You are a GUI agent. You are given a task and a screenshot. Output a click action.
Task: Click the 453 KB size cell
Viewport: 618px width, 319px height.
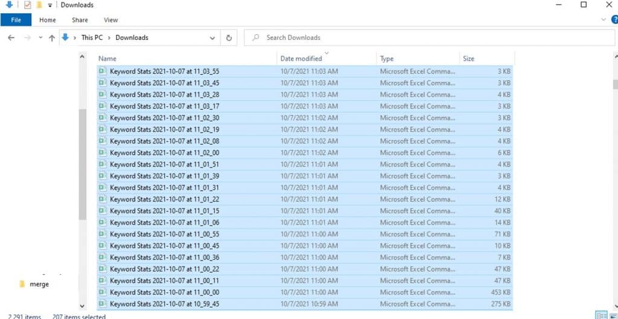coord(500,292)
